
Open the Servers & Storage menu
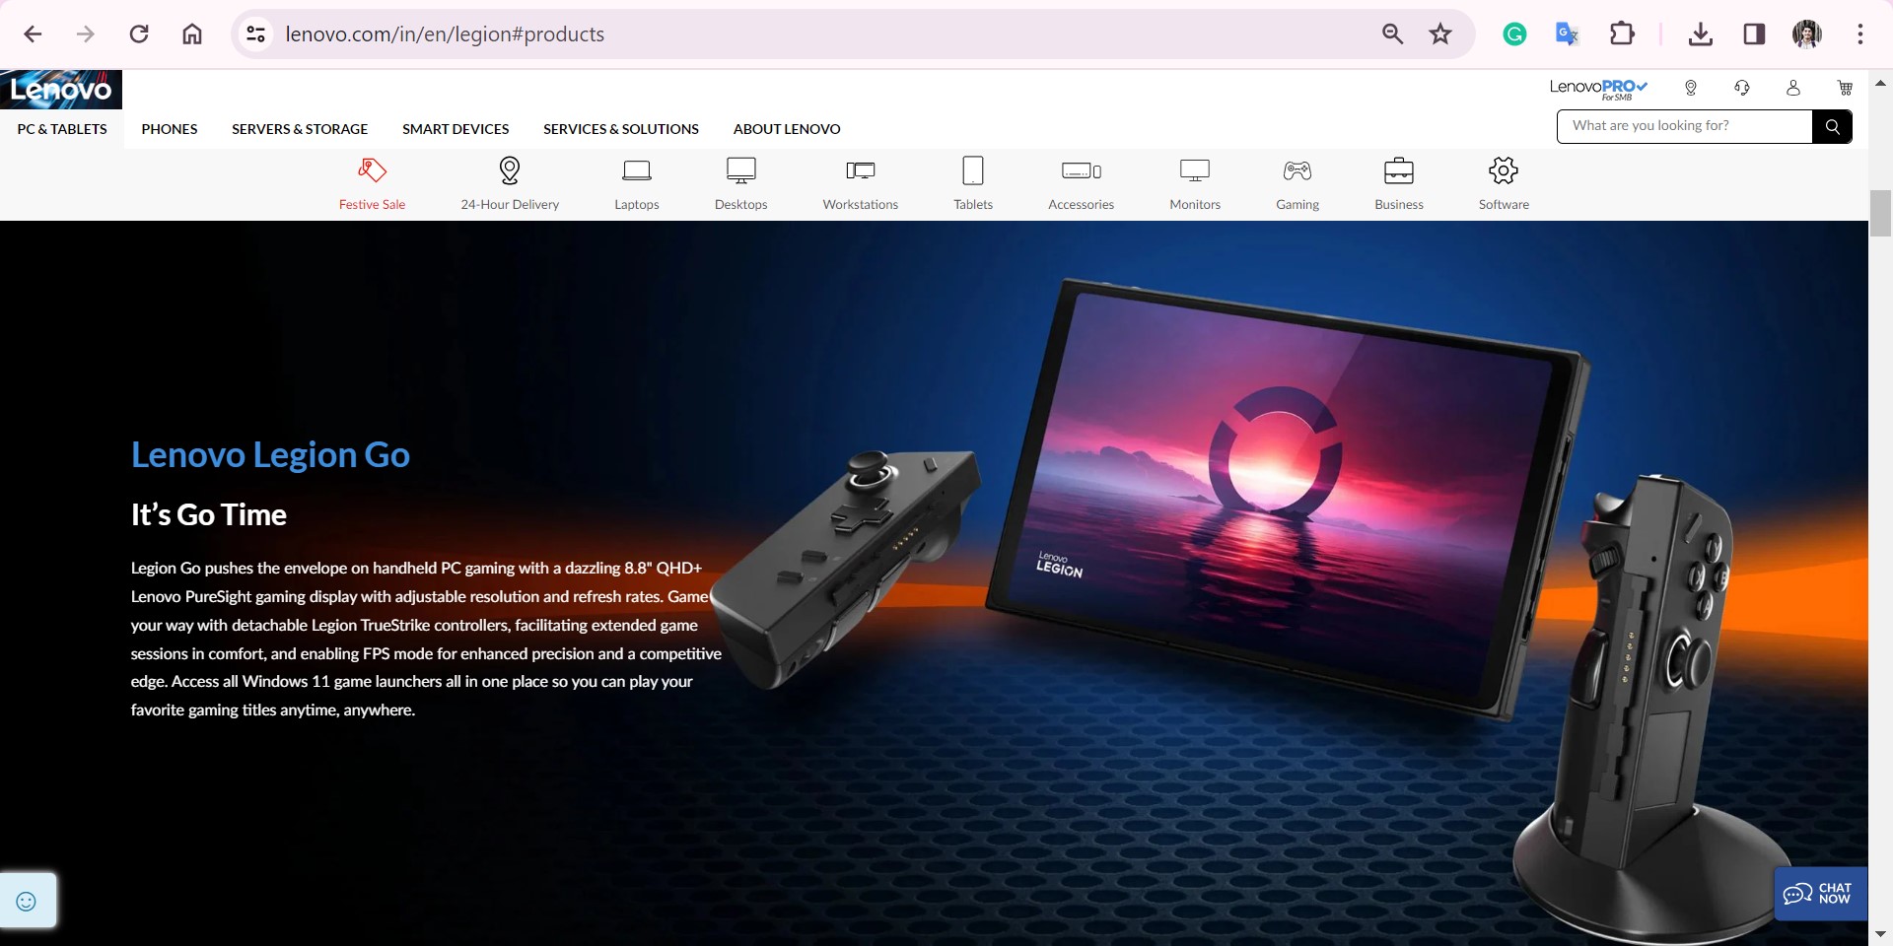[x=300, y=129]
